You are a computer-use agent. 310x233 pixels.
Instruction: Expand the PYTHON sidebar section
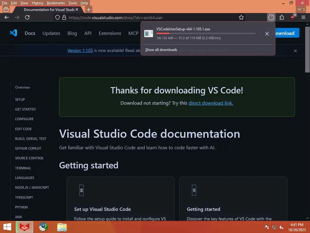[x=21, y=207]
